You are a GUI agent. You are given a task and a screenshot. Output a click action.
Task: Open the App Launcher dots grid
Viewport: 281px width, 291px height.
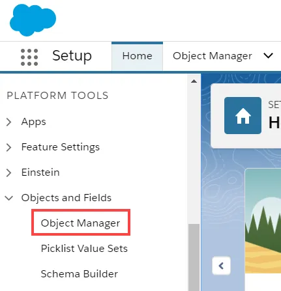(29, 57)
